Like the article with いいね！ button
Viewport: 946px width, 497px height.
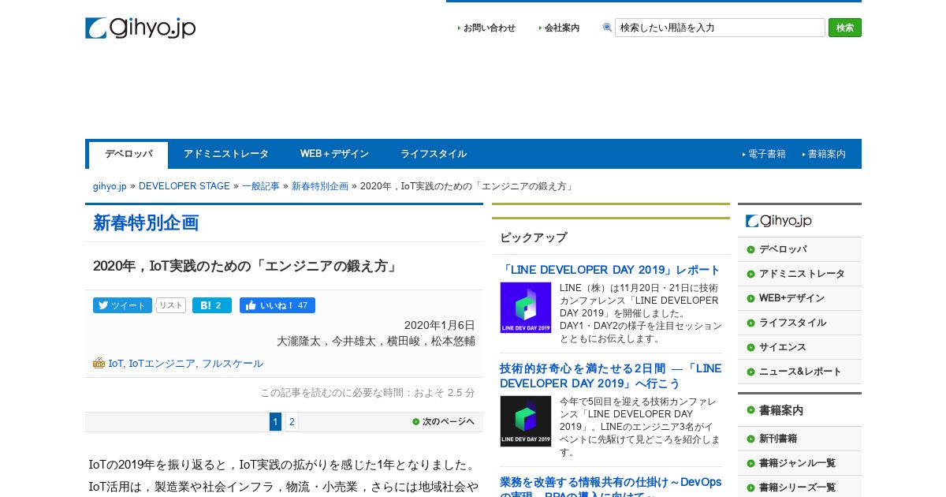[277, 305]
